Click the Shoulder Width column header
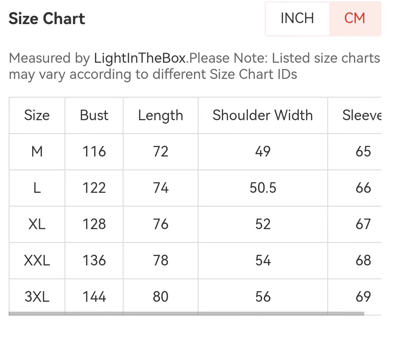Viewport: 393px width, 345px height. click(263, 116)
